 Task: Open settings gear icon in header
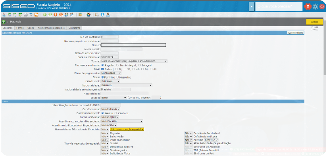[x=315, y=6]
